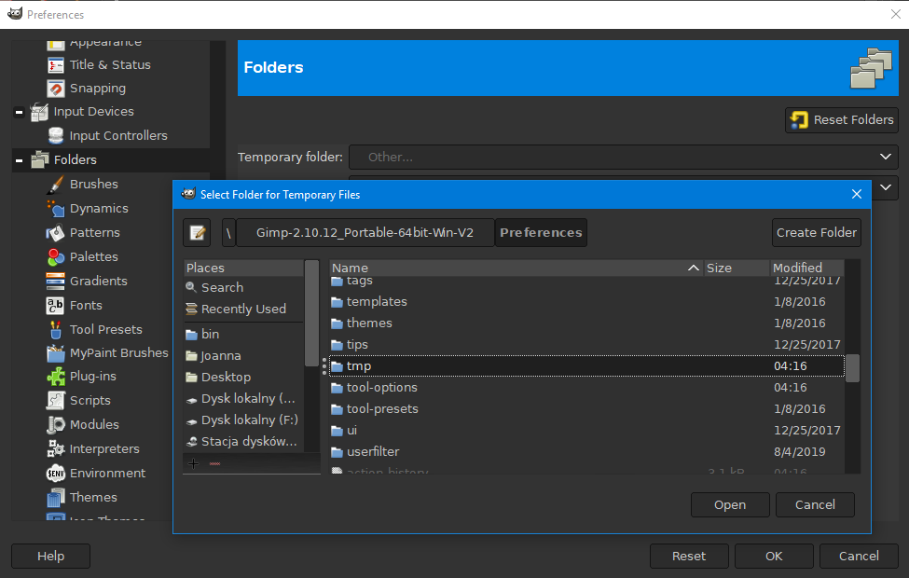Click the Brushes paintbrush icon
This screenshot has width=909, height=578.
tap(56, 185)
